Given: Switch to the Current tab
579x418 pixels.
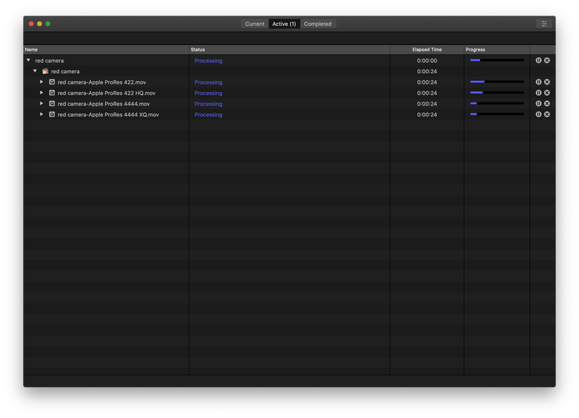Looking at the screenshot, I should [x=255, y=24].
